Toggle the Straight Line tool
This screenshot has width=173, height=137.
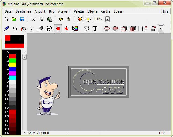click(32, 29)
